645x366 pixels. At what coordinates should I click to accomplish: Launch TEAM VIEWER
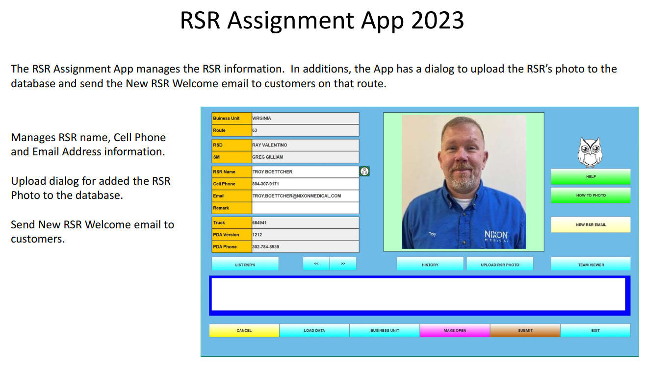[x=591, y=264]
